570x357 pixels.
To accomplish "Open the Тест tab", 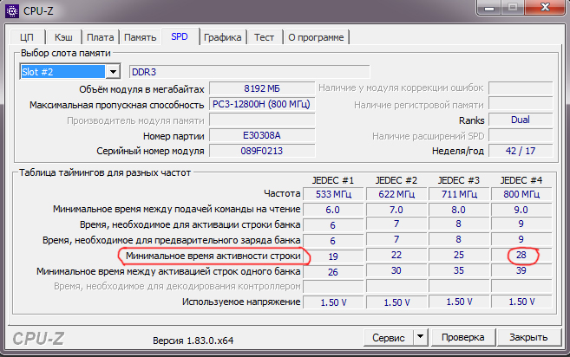I will (265, 37).
